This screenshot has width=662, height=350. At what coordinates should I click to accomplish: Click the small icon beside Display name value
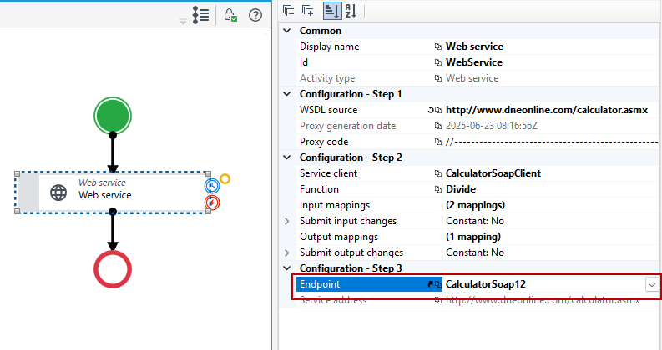(x=438, y=47)
